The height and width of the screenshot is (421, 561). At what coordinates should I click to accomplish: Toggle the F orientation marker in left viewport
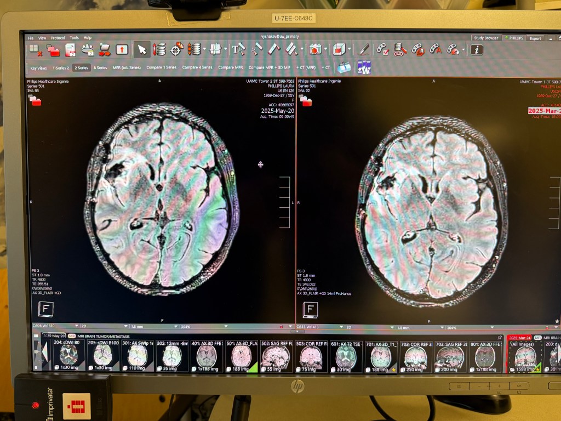tap(45, 309)
